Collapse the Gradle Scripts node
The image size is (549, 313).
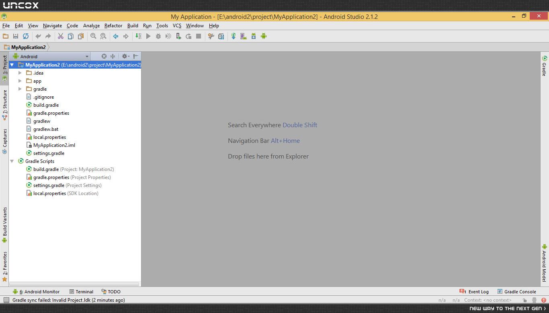pyautogui.click(x=12, y=161)
